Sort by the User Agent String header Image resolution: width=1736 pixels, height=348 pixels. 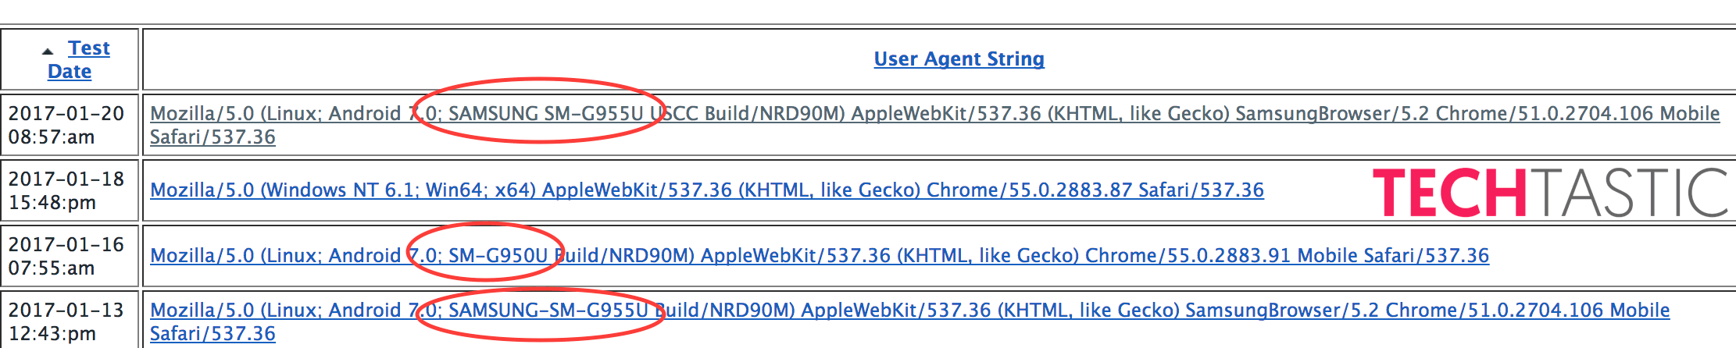959,59
